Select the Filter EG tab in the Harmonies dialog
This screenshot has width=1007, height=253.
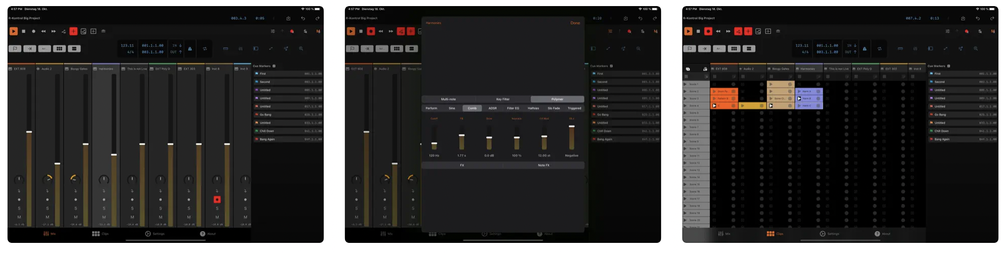click(513, 108)
